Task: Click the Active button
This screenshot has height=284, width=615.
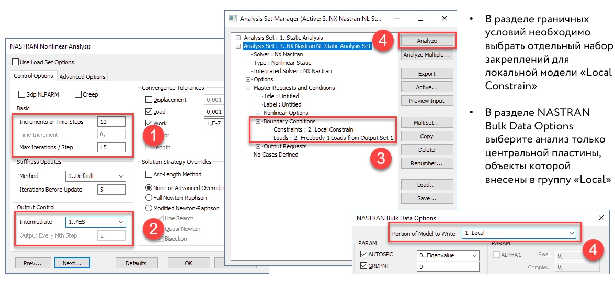Action: pos(427,87)
